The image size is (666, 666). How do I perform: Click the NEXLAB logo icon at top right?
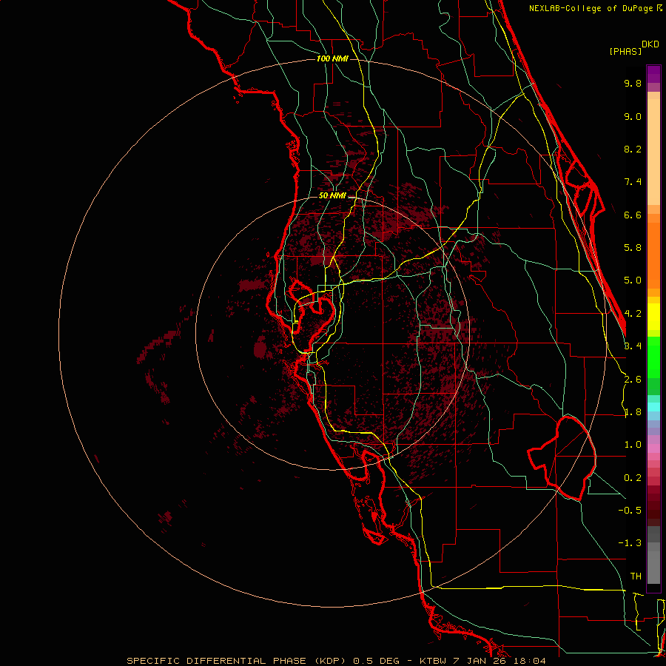(x=659, y=8)
